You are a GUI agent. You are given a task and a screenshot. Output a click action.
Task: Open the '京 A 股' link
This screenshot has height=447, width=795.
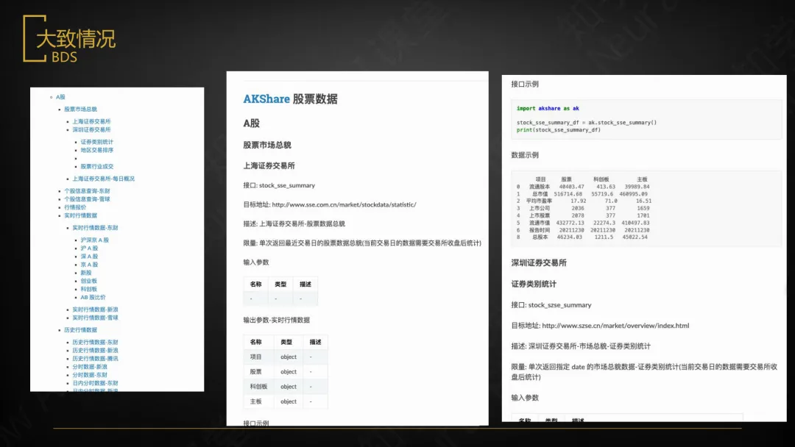(x=89, y=265)
